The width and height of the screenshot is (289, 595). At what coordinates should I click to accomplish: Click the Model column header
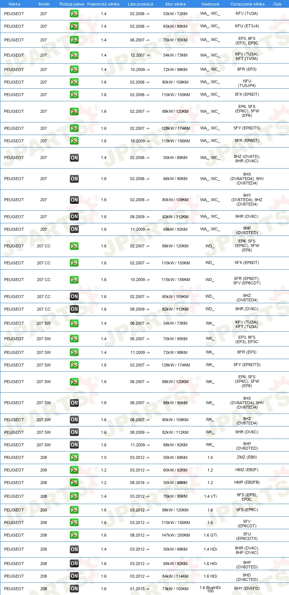(44, 4)
